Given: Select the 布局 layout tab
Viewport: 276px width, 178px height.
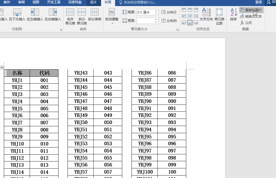Looking at the screenshot, I should [108, 2].
